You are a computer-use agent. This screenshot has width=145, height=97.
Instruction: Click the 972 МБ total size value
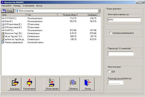[73, 30]
